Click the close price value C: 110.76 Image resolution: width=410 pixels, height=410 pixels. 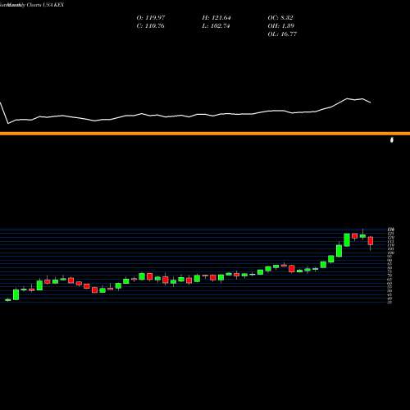coord(150,26)
